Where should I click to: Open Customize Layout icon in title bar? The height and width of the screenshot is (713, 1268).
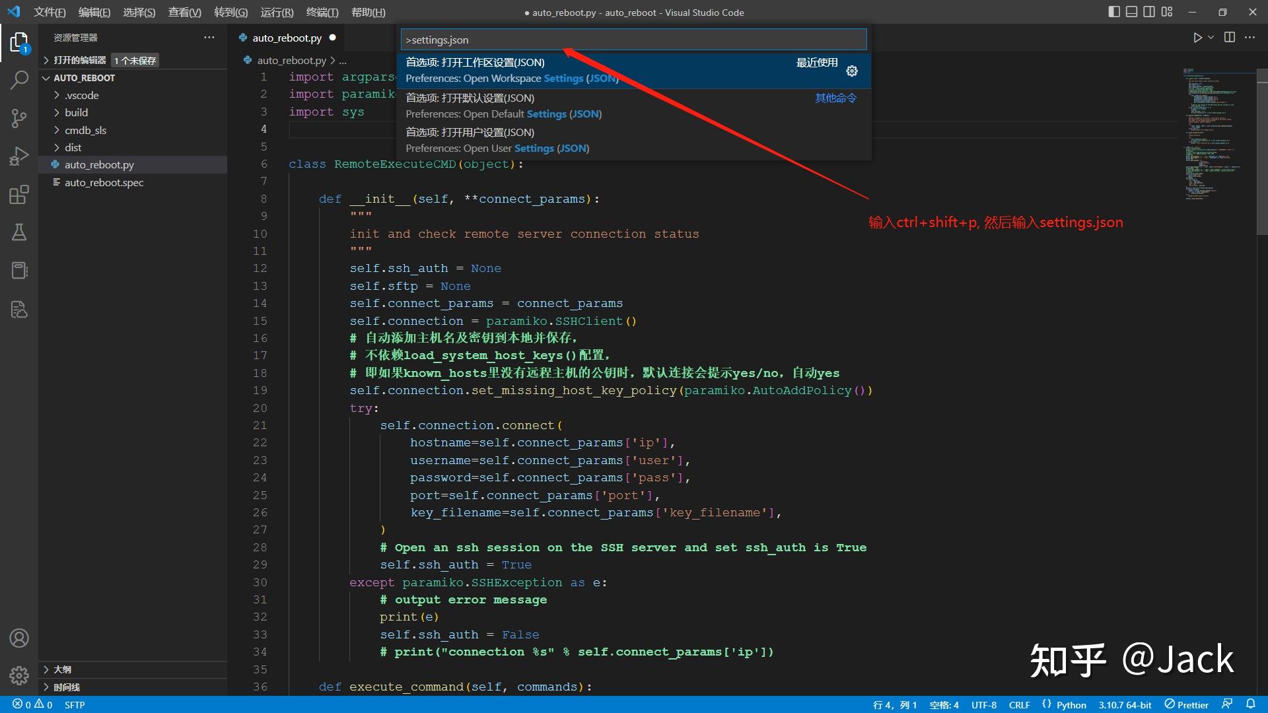pyautogui.click(x=1167, y=12)
